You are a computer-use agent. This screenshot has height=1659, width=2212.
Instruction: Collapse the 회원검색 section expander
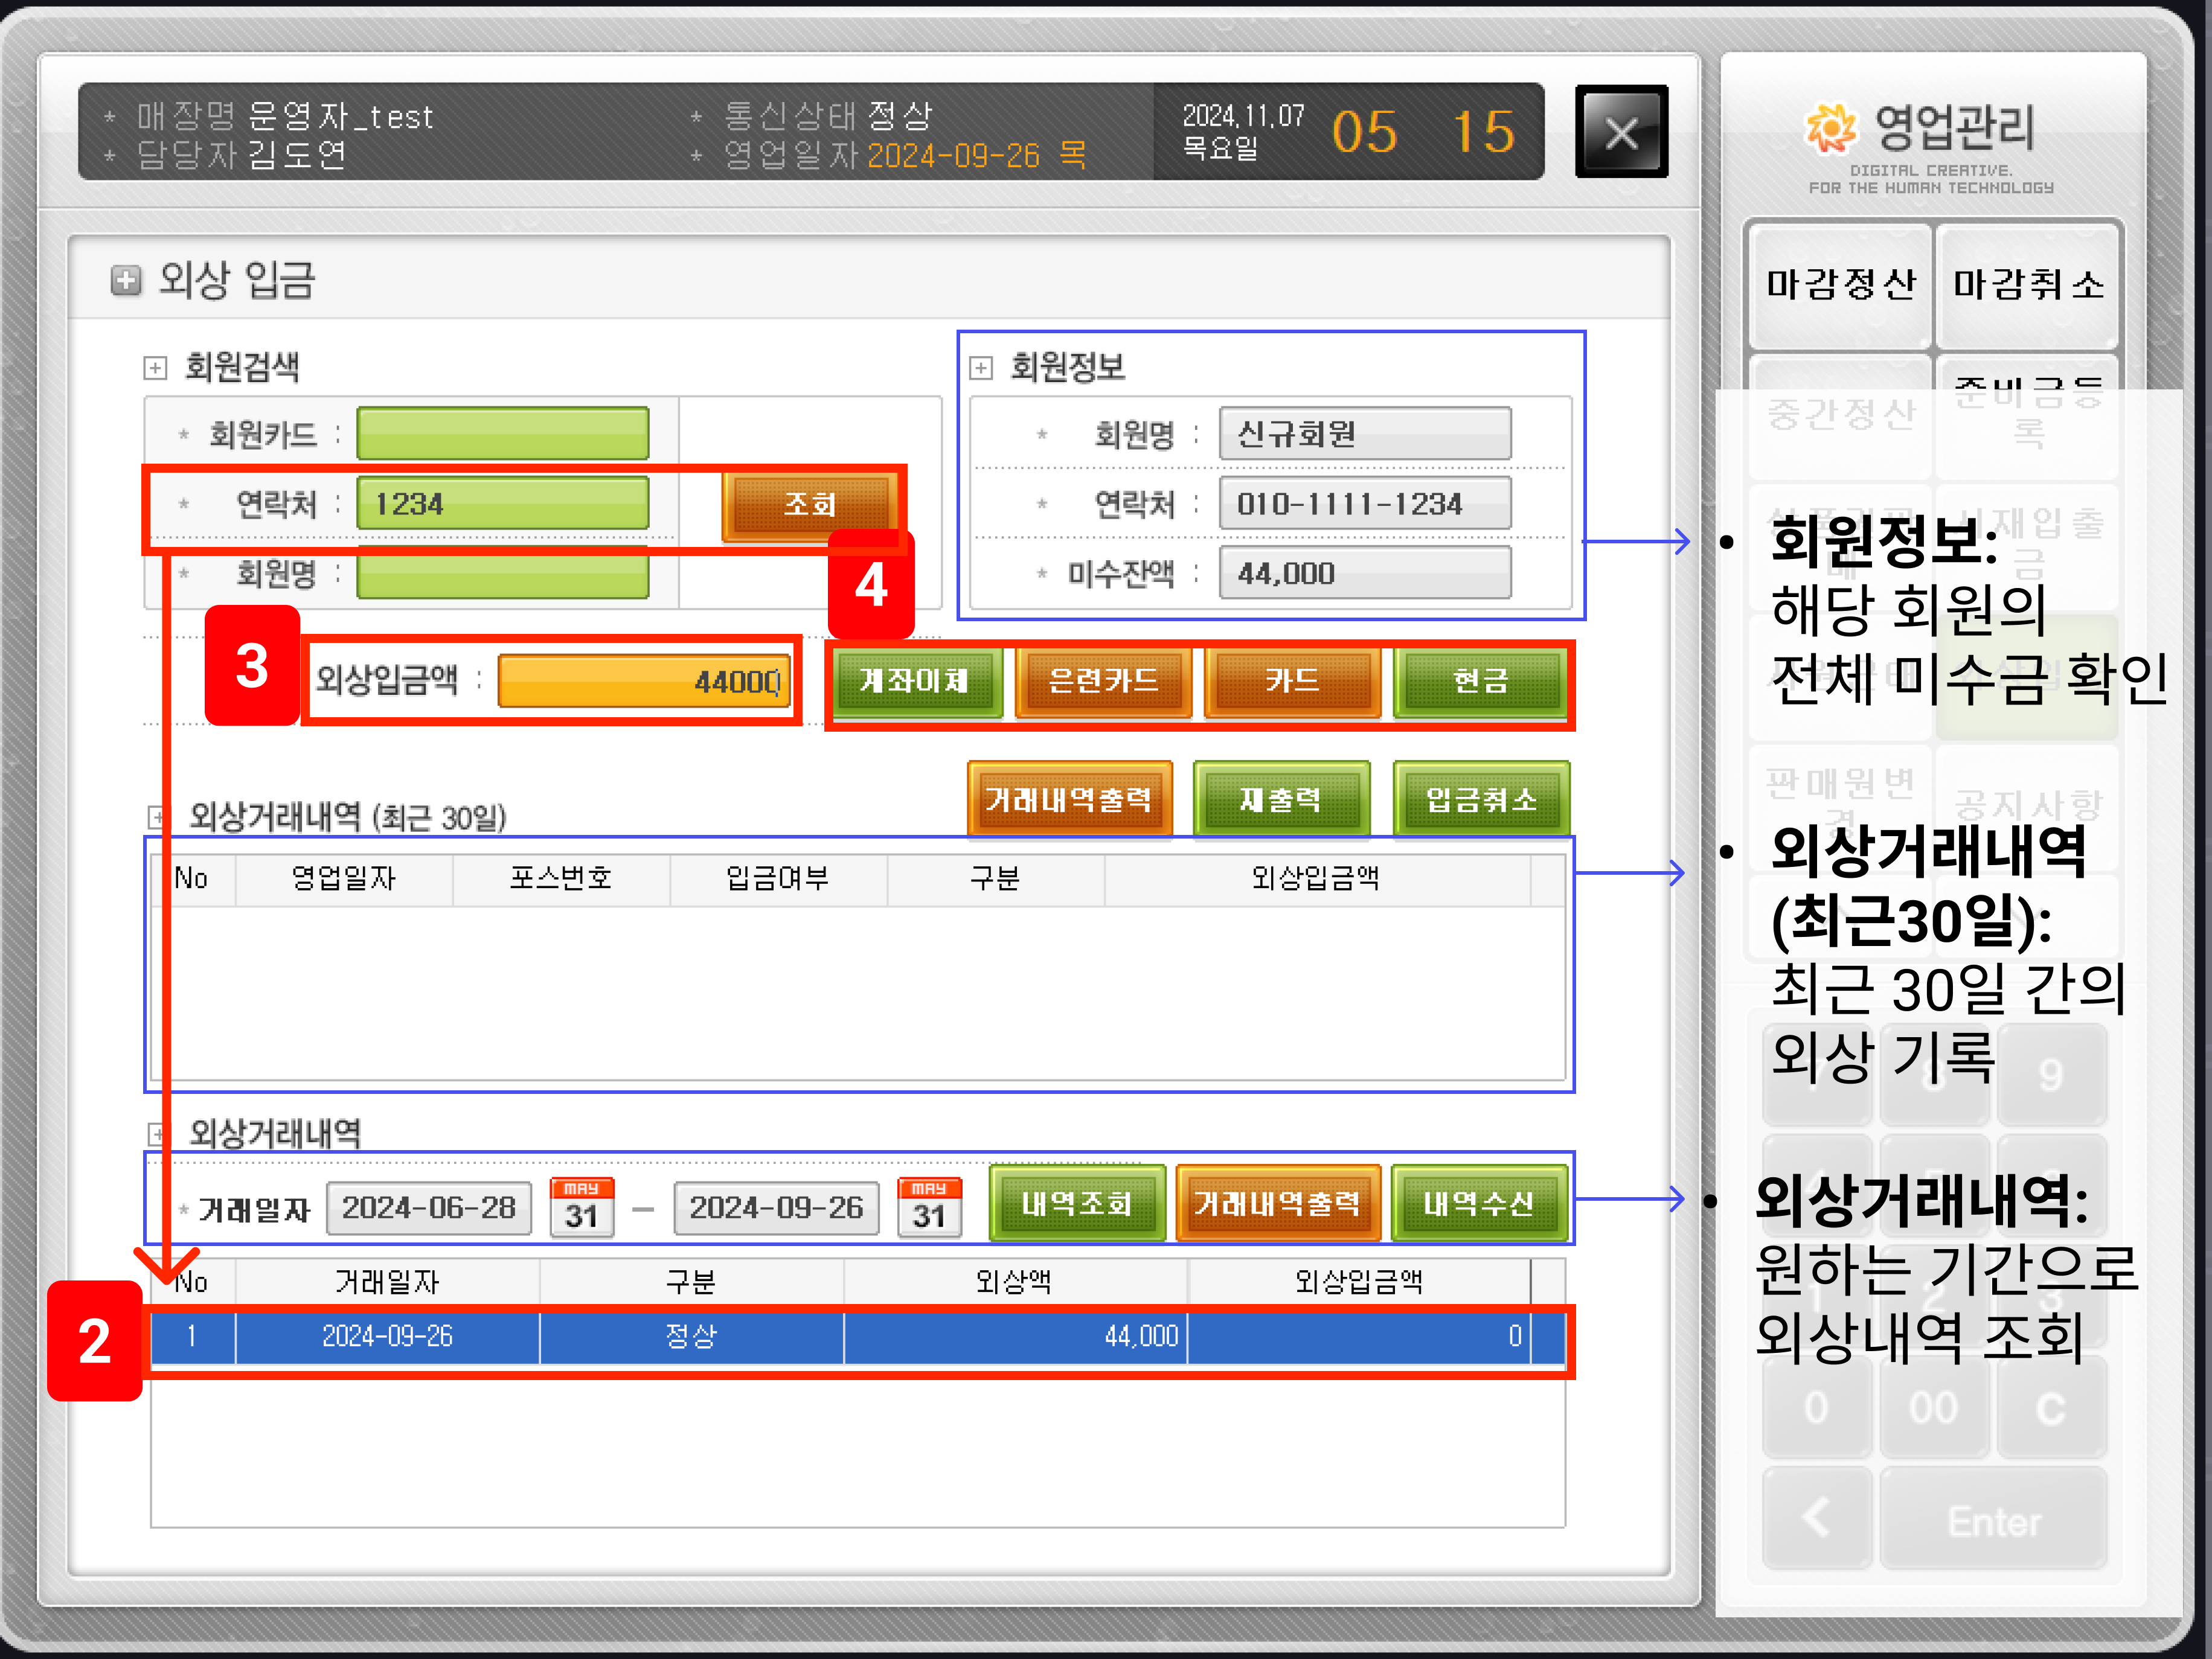(x=155, y=368)
